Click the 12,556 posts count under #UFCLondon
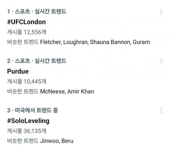Screen dimensions: 170x146 point(27,32)
